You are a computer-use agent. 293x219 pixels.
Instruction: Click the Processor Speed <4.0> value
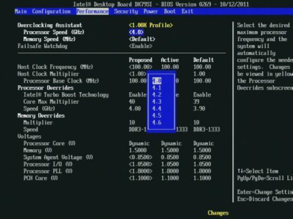tap(136, 32)
